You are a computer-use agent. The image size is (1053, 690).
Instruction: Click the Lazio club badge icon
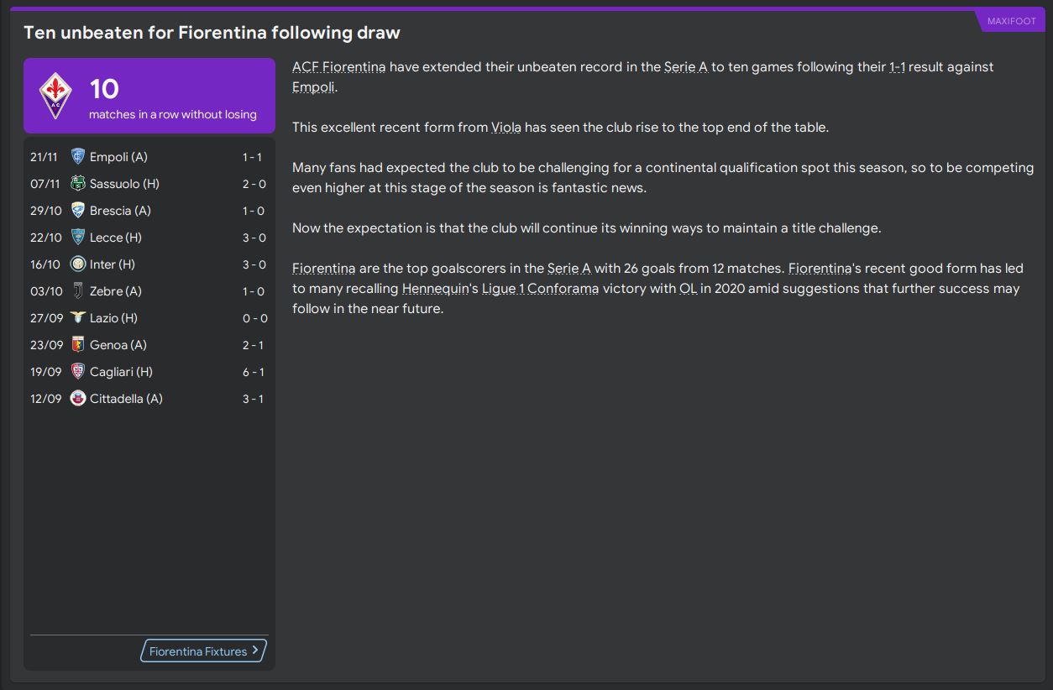coord(78,318)
